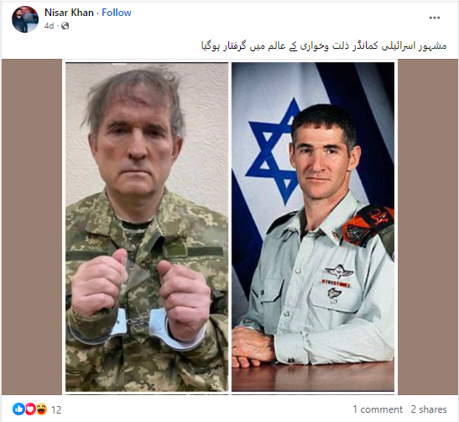The image size is (459, 422).
Task: Open the 4d timestamp link
Action: click(x=49, y=26)
